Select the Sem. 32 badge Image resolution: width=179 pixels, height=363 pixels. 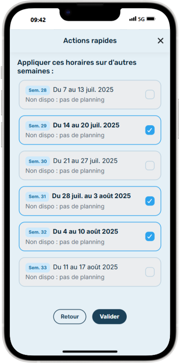pos(38,232)
